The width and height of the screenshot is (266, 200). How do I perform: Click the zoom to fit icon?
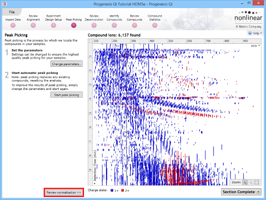(x=257, y=182)
